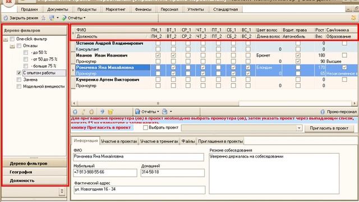Switch to the Участие в проектах tab
Image resolution: width=359 pixels, height=202 pixels.
pos(119,141)
